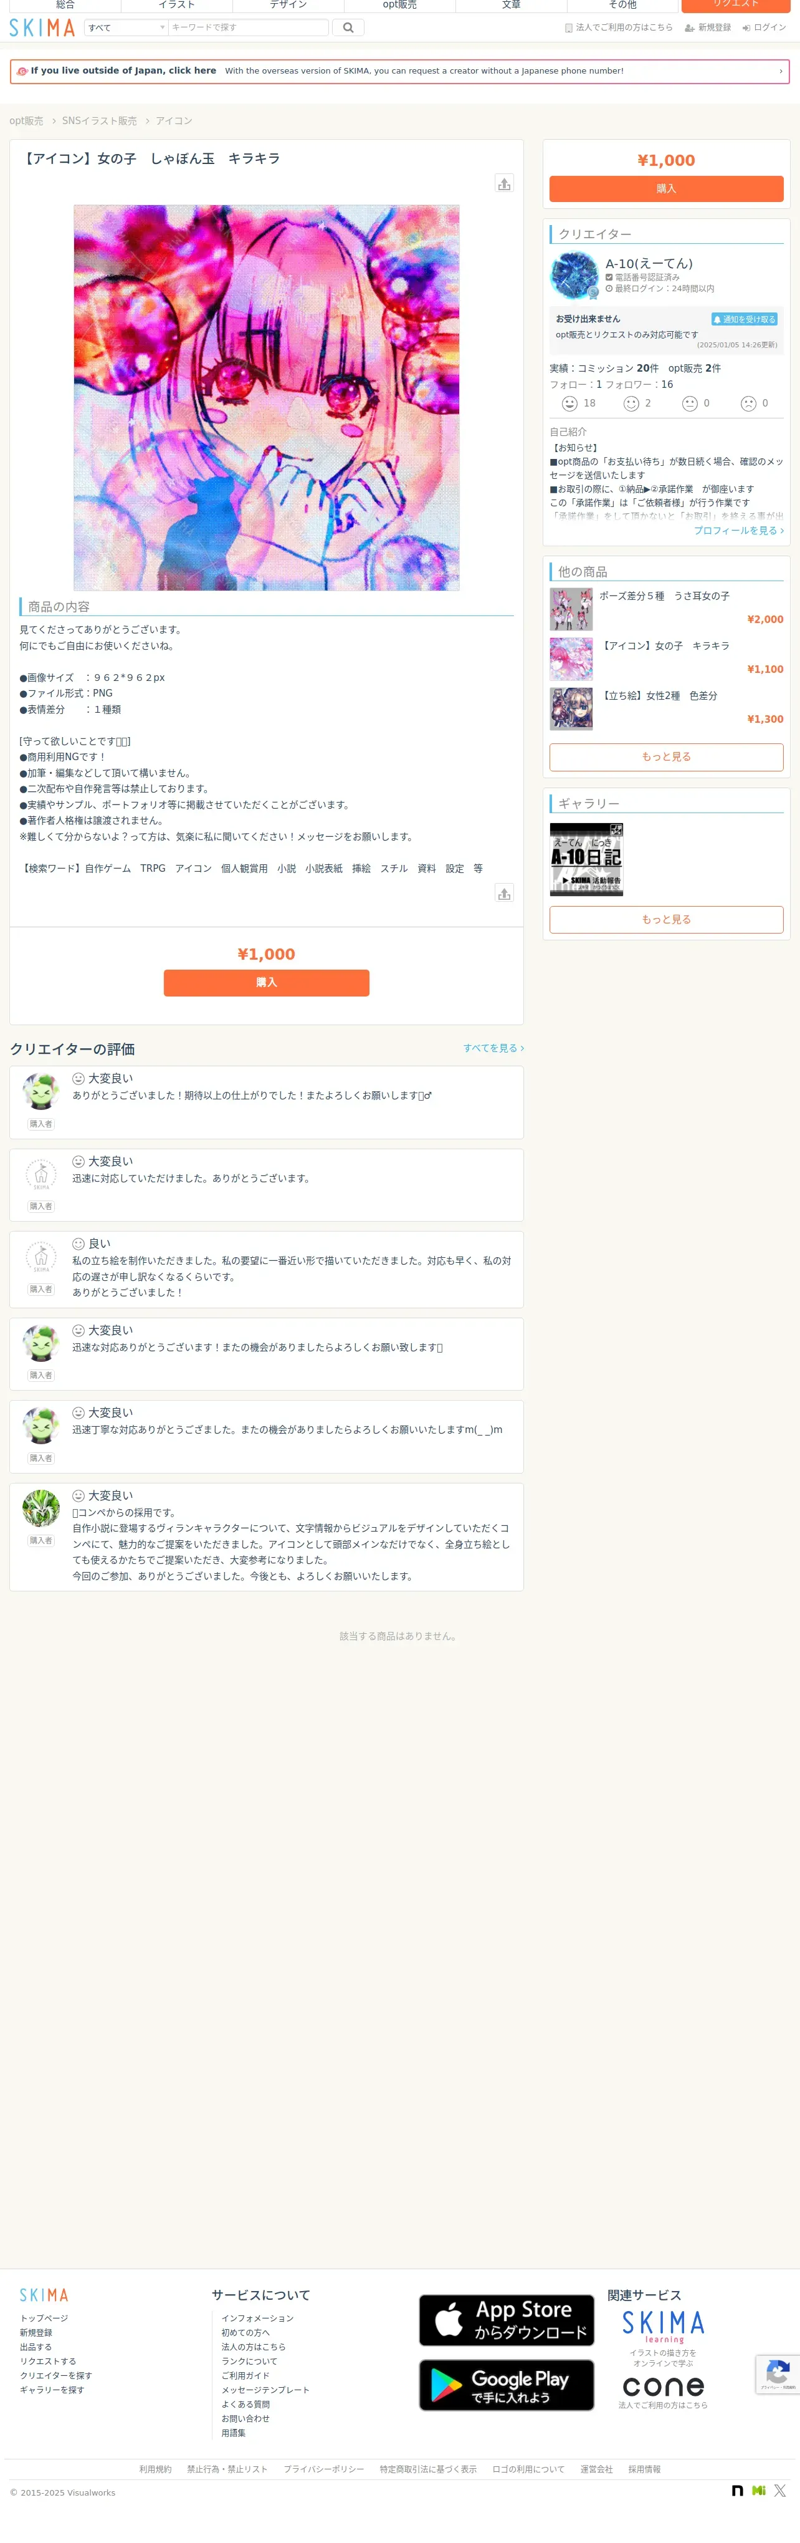Click the ログイン link in the header

764,27
